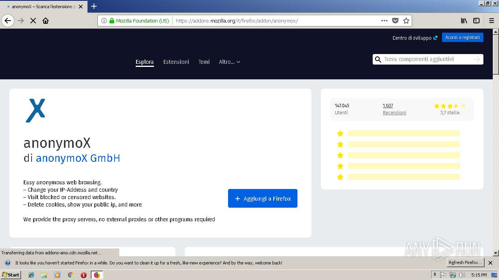The height and width of the screenshot is (280, 499).
Task: Click the page scrollbar up arrow
Action: (495, 32)
